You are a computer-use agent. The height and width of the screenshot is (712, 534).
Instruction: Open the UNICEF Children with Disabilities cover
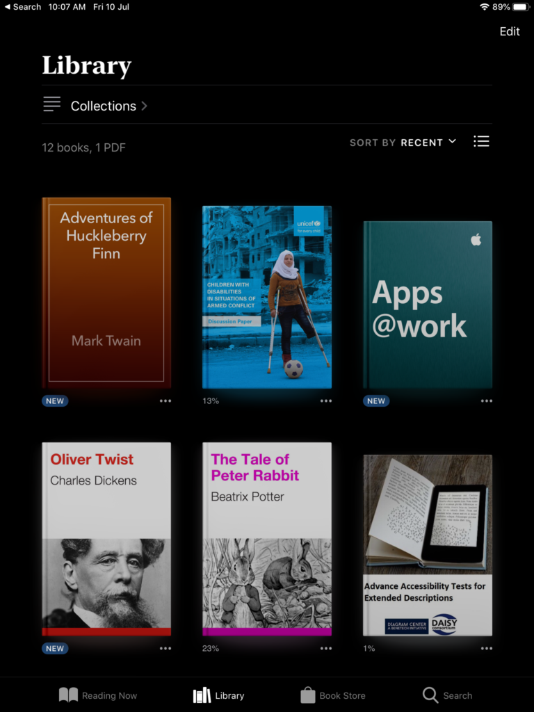click(267, 298)
